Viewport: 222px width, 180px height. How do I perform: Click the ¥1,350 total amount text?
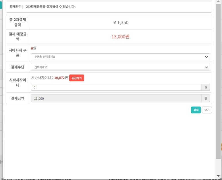click(121, 22)
